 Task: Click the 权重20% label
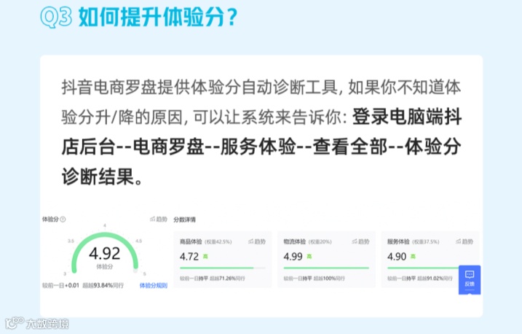tap(320, 241)
